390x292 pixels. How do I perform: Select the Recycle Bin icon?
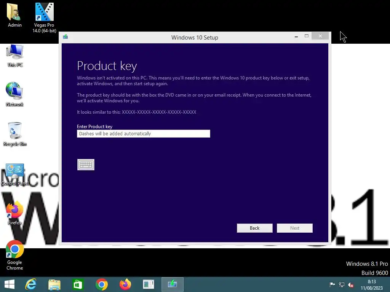[x=15, y=134]
